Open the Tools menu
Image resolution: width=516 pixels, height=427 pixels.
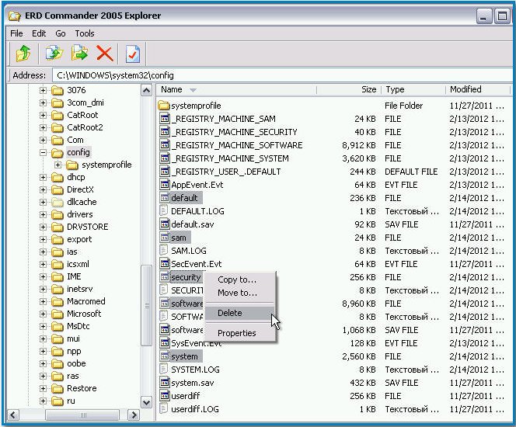(x=85, y=33)
